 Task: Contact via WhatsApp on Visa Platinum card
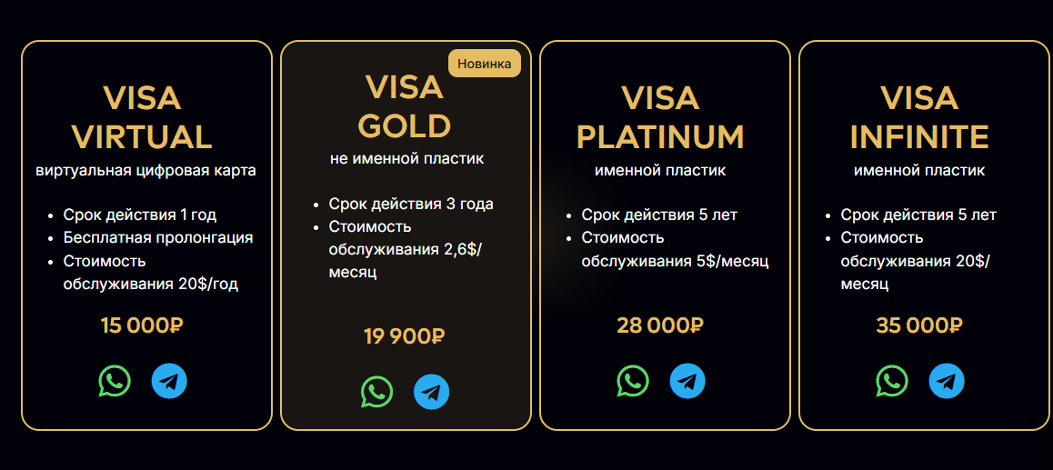(633, 381)
